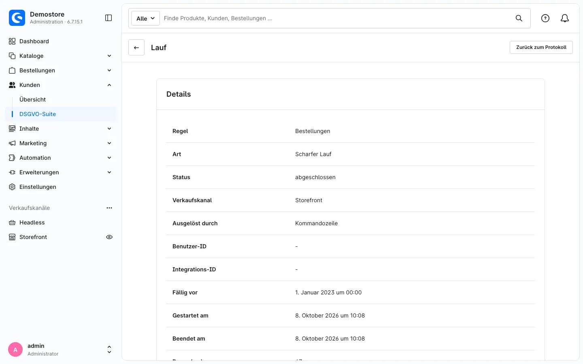Expand the Marketing menu chevron
The image size is (583, 364).
[109, 143]
